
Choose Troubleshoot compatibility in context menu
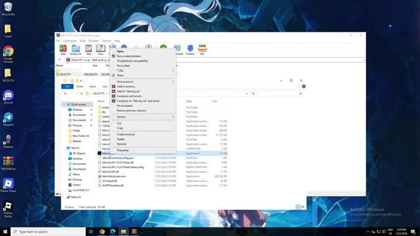[x=133, y=61]
